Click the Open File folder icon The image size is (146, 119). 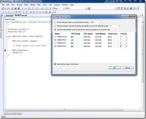[12, 8]
